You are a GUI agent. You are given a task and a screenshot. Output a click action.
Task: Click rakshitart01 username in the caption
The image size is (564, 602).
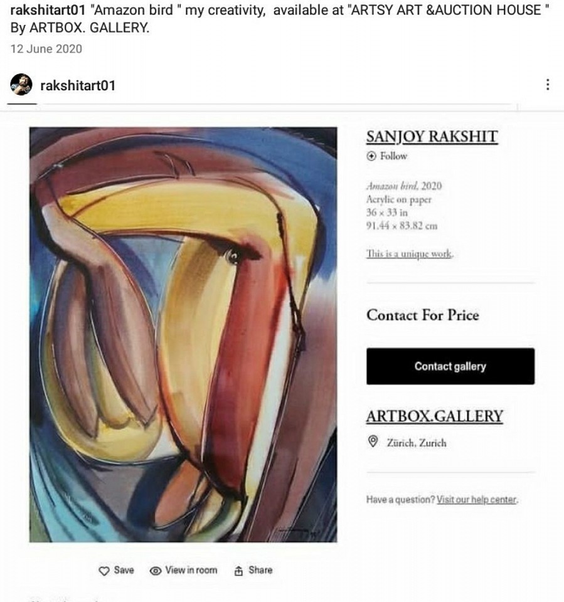(x=48, y=11)
